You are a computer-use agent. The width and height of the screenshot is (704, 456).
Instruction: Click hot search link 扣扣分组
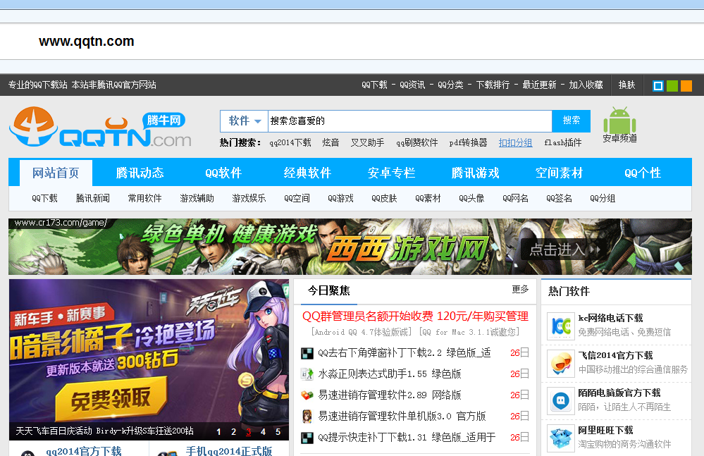coord(515,143)
